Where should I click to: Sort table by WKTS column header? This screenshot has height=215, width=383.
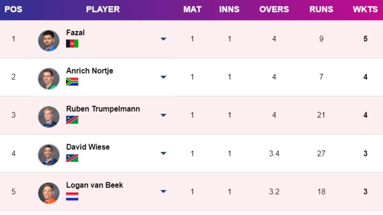click(365, 9)
